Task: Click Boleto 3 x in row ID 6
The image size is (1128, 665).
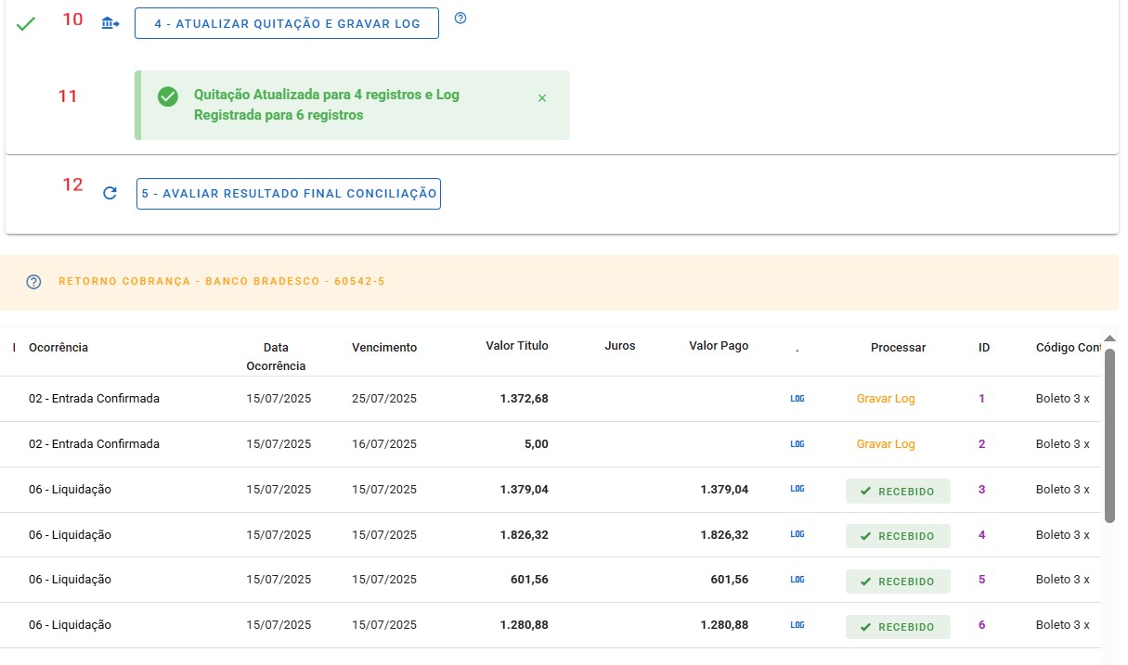Action: [x=1063, y=625]
